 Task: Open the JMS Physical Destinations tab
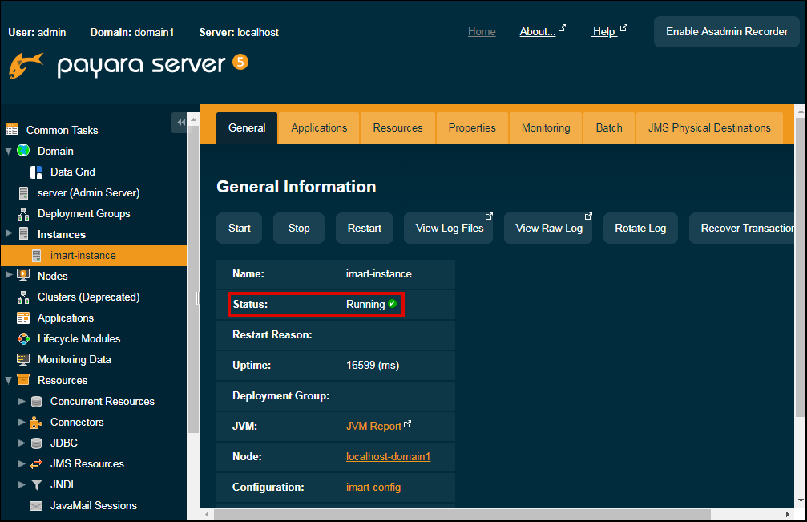[x=709, y=127]
